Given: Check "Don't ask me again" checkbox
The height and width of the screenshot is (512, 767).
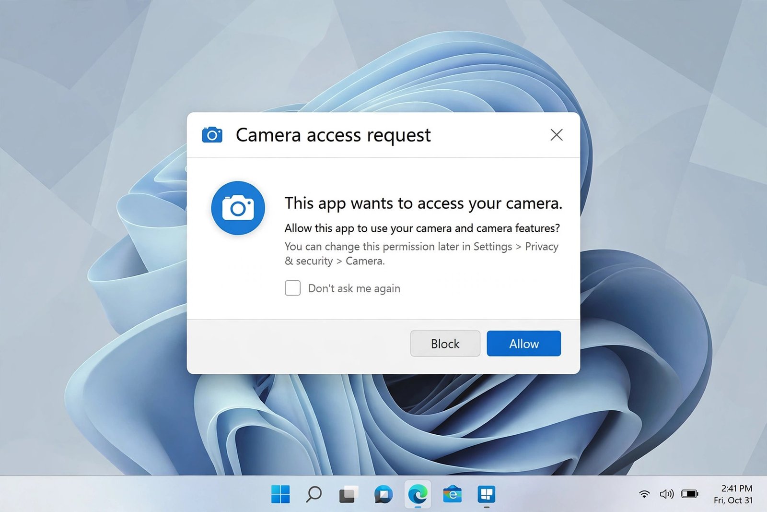Looking at the screenshot, I should [292, 288].
